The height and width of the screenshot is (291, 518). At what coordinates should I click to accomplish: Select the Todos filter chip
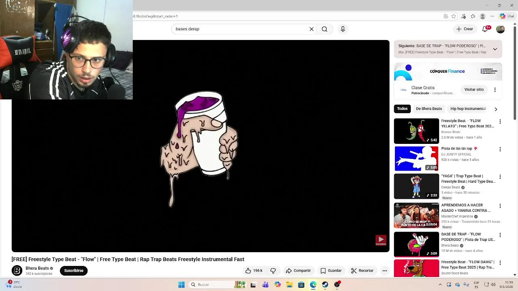[x=402, y=109]
